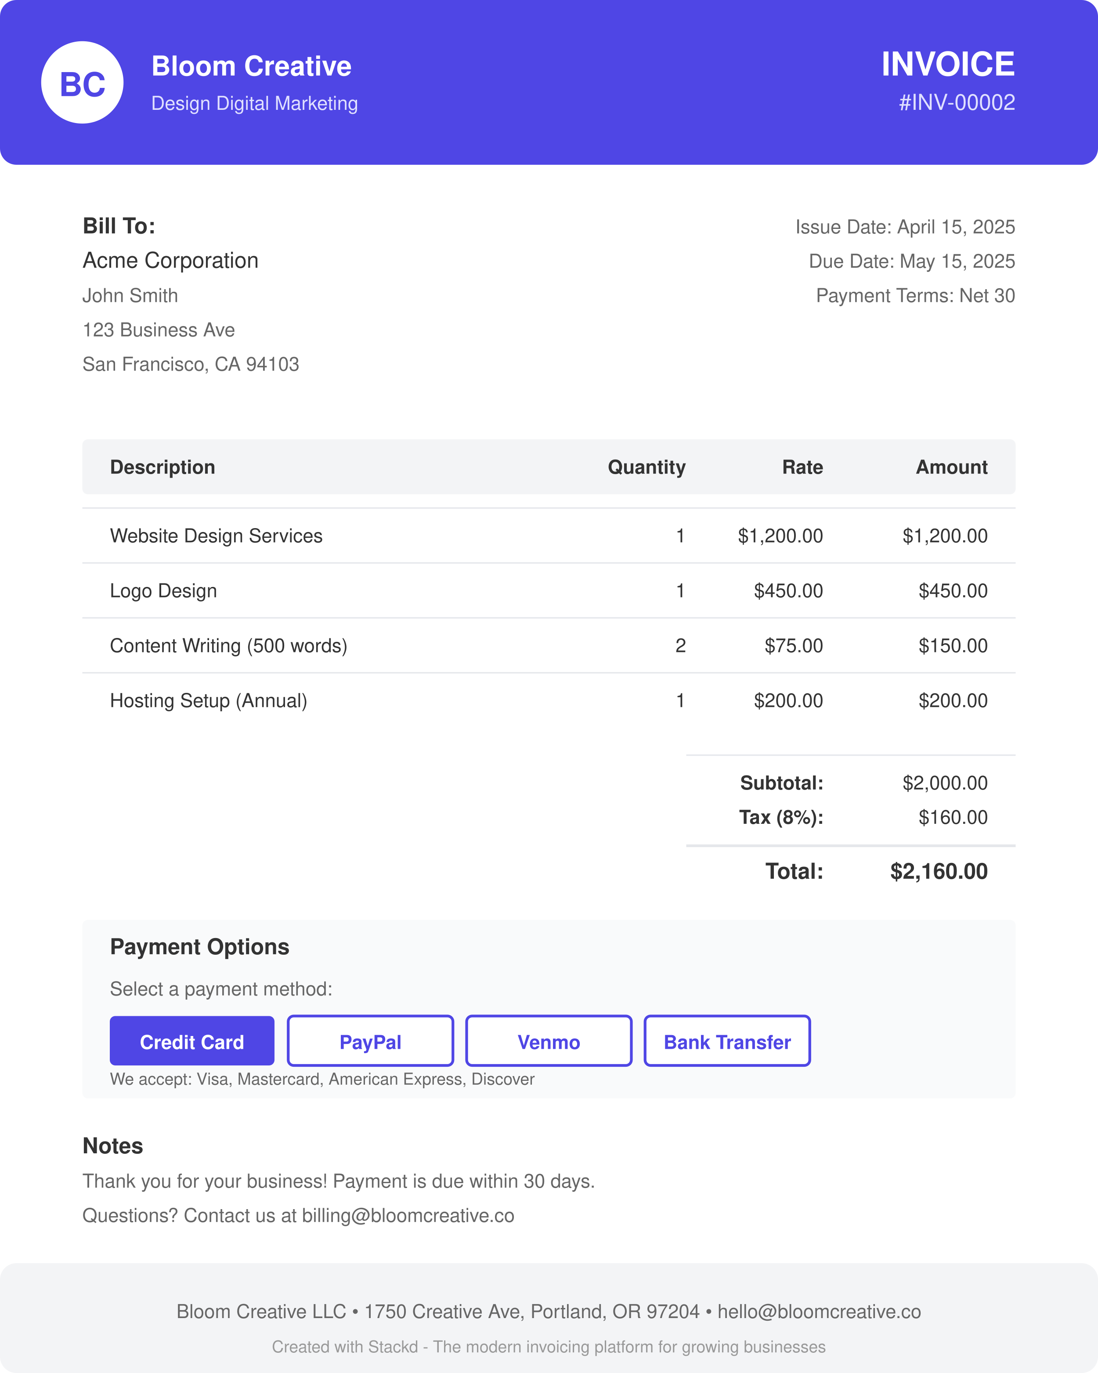Click the Quantity column header
Image resolution: width=1098 pixels, height=1373 pixels.
647,467
